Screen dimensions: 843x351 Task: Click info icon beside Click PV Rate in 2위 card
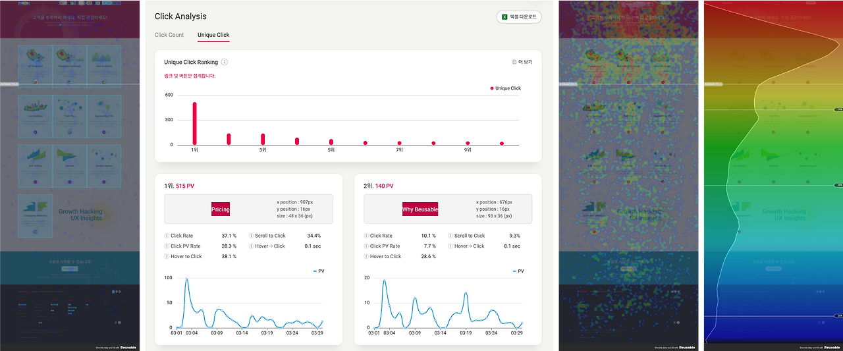[x=366, y=246]
